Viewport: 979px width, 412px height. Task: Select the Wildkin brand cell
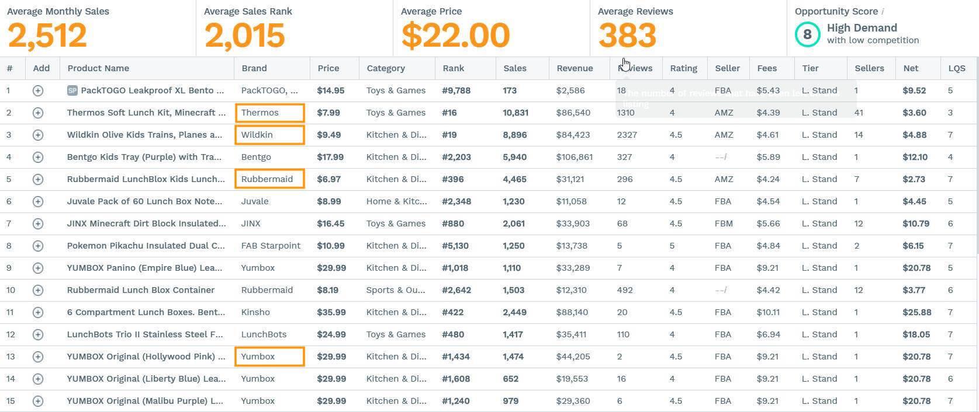pyautogui.click(x=269, y=135)
